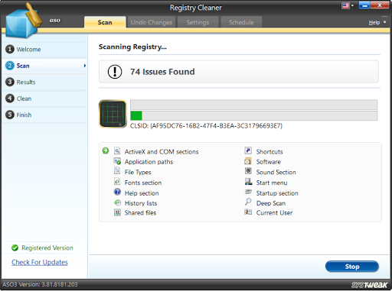Click the Scan step arrow indicator
392x291 pixels.
pos(85,66)
